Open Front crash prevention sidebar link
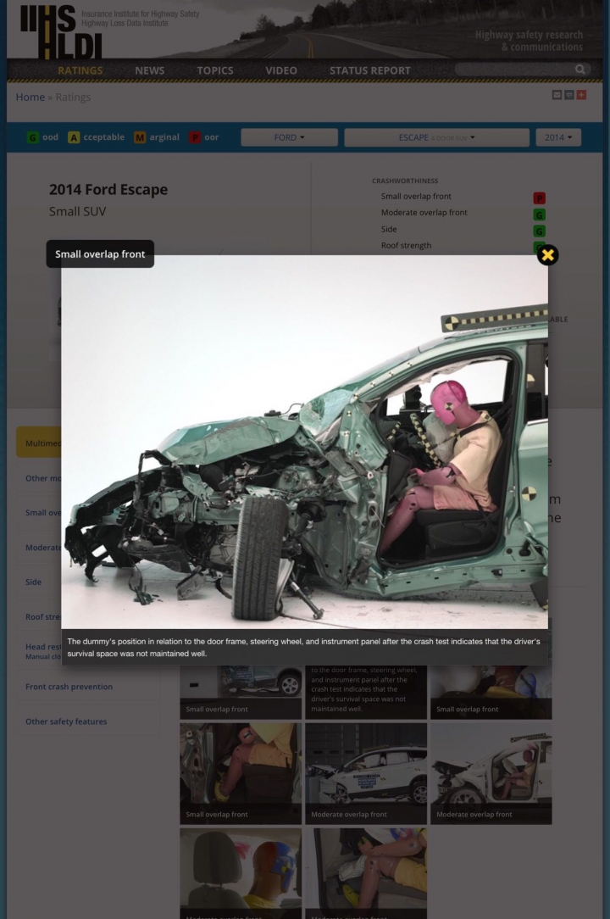 [x=69, y=687]
